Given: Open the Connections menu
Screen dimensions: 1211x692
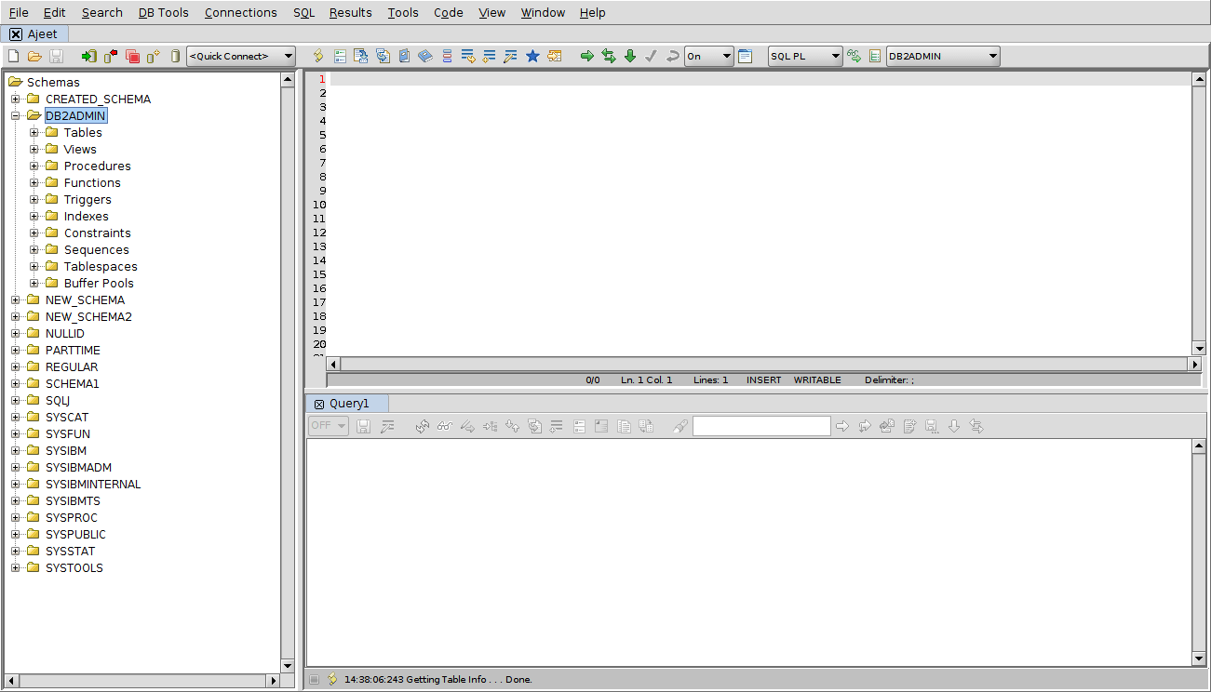Looking at the screenshot, I should click(240, 12).
